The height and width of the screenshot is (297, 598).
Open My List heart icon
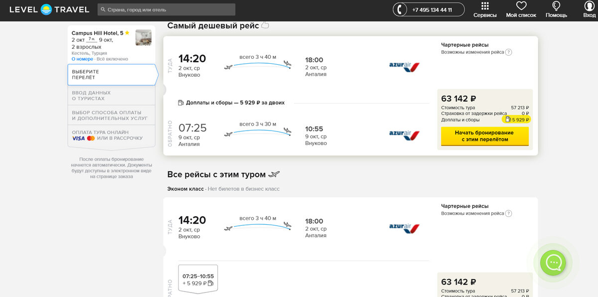tap(521, 6)
